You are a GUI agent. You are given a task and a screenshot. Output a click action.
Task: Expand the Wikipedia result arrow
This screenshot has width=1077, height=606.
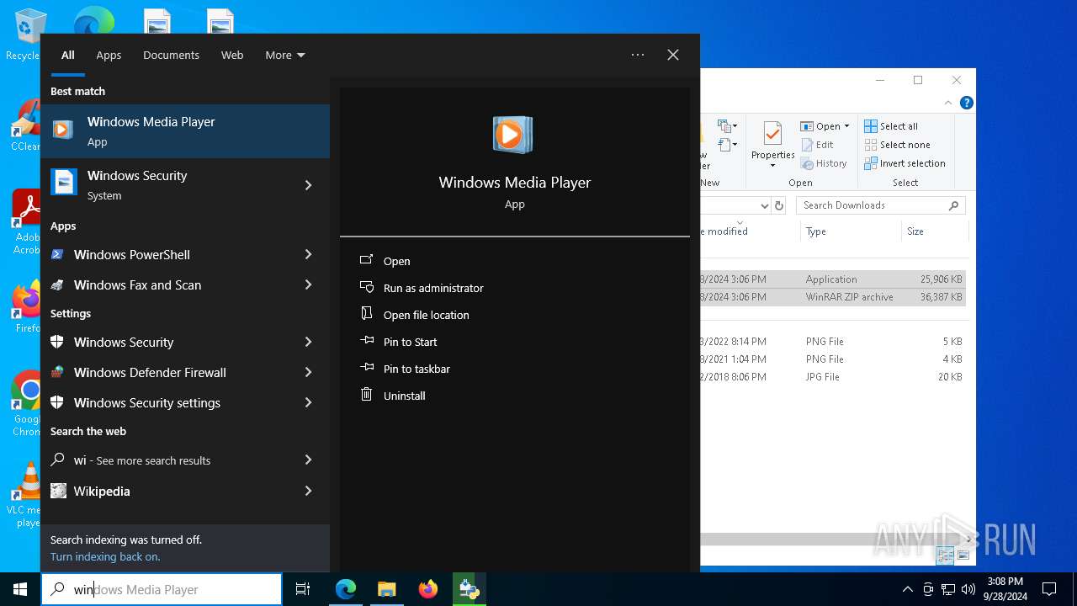tap(308, 491)
